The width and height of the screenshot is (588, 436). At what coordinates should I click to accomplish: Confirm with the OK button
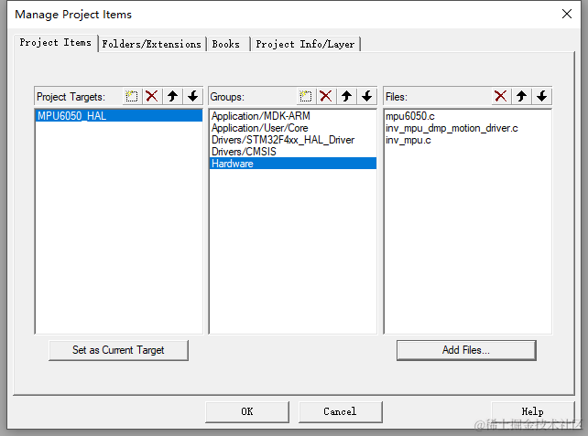coord(247,411)
